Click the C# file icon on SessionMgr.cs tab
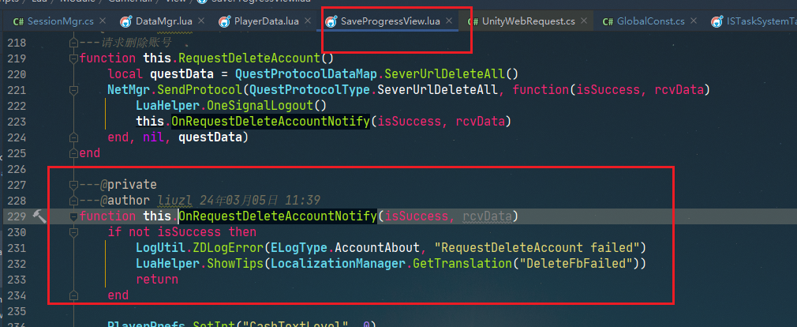797x327 pixels. click(x=17, y=21)
